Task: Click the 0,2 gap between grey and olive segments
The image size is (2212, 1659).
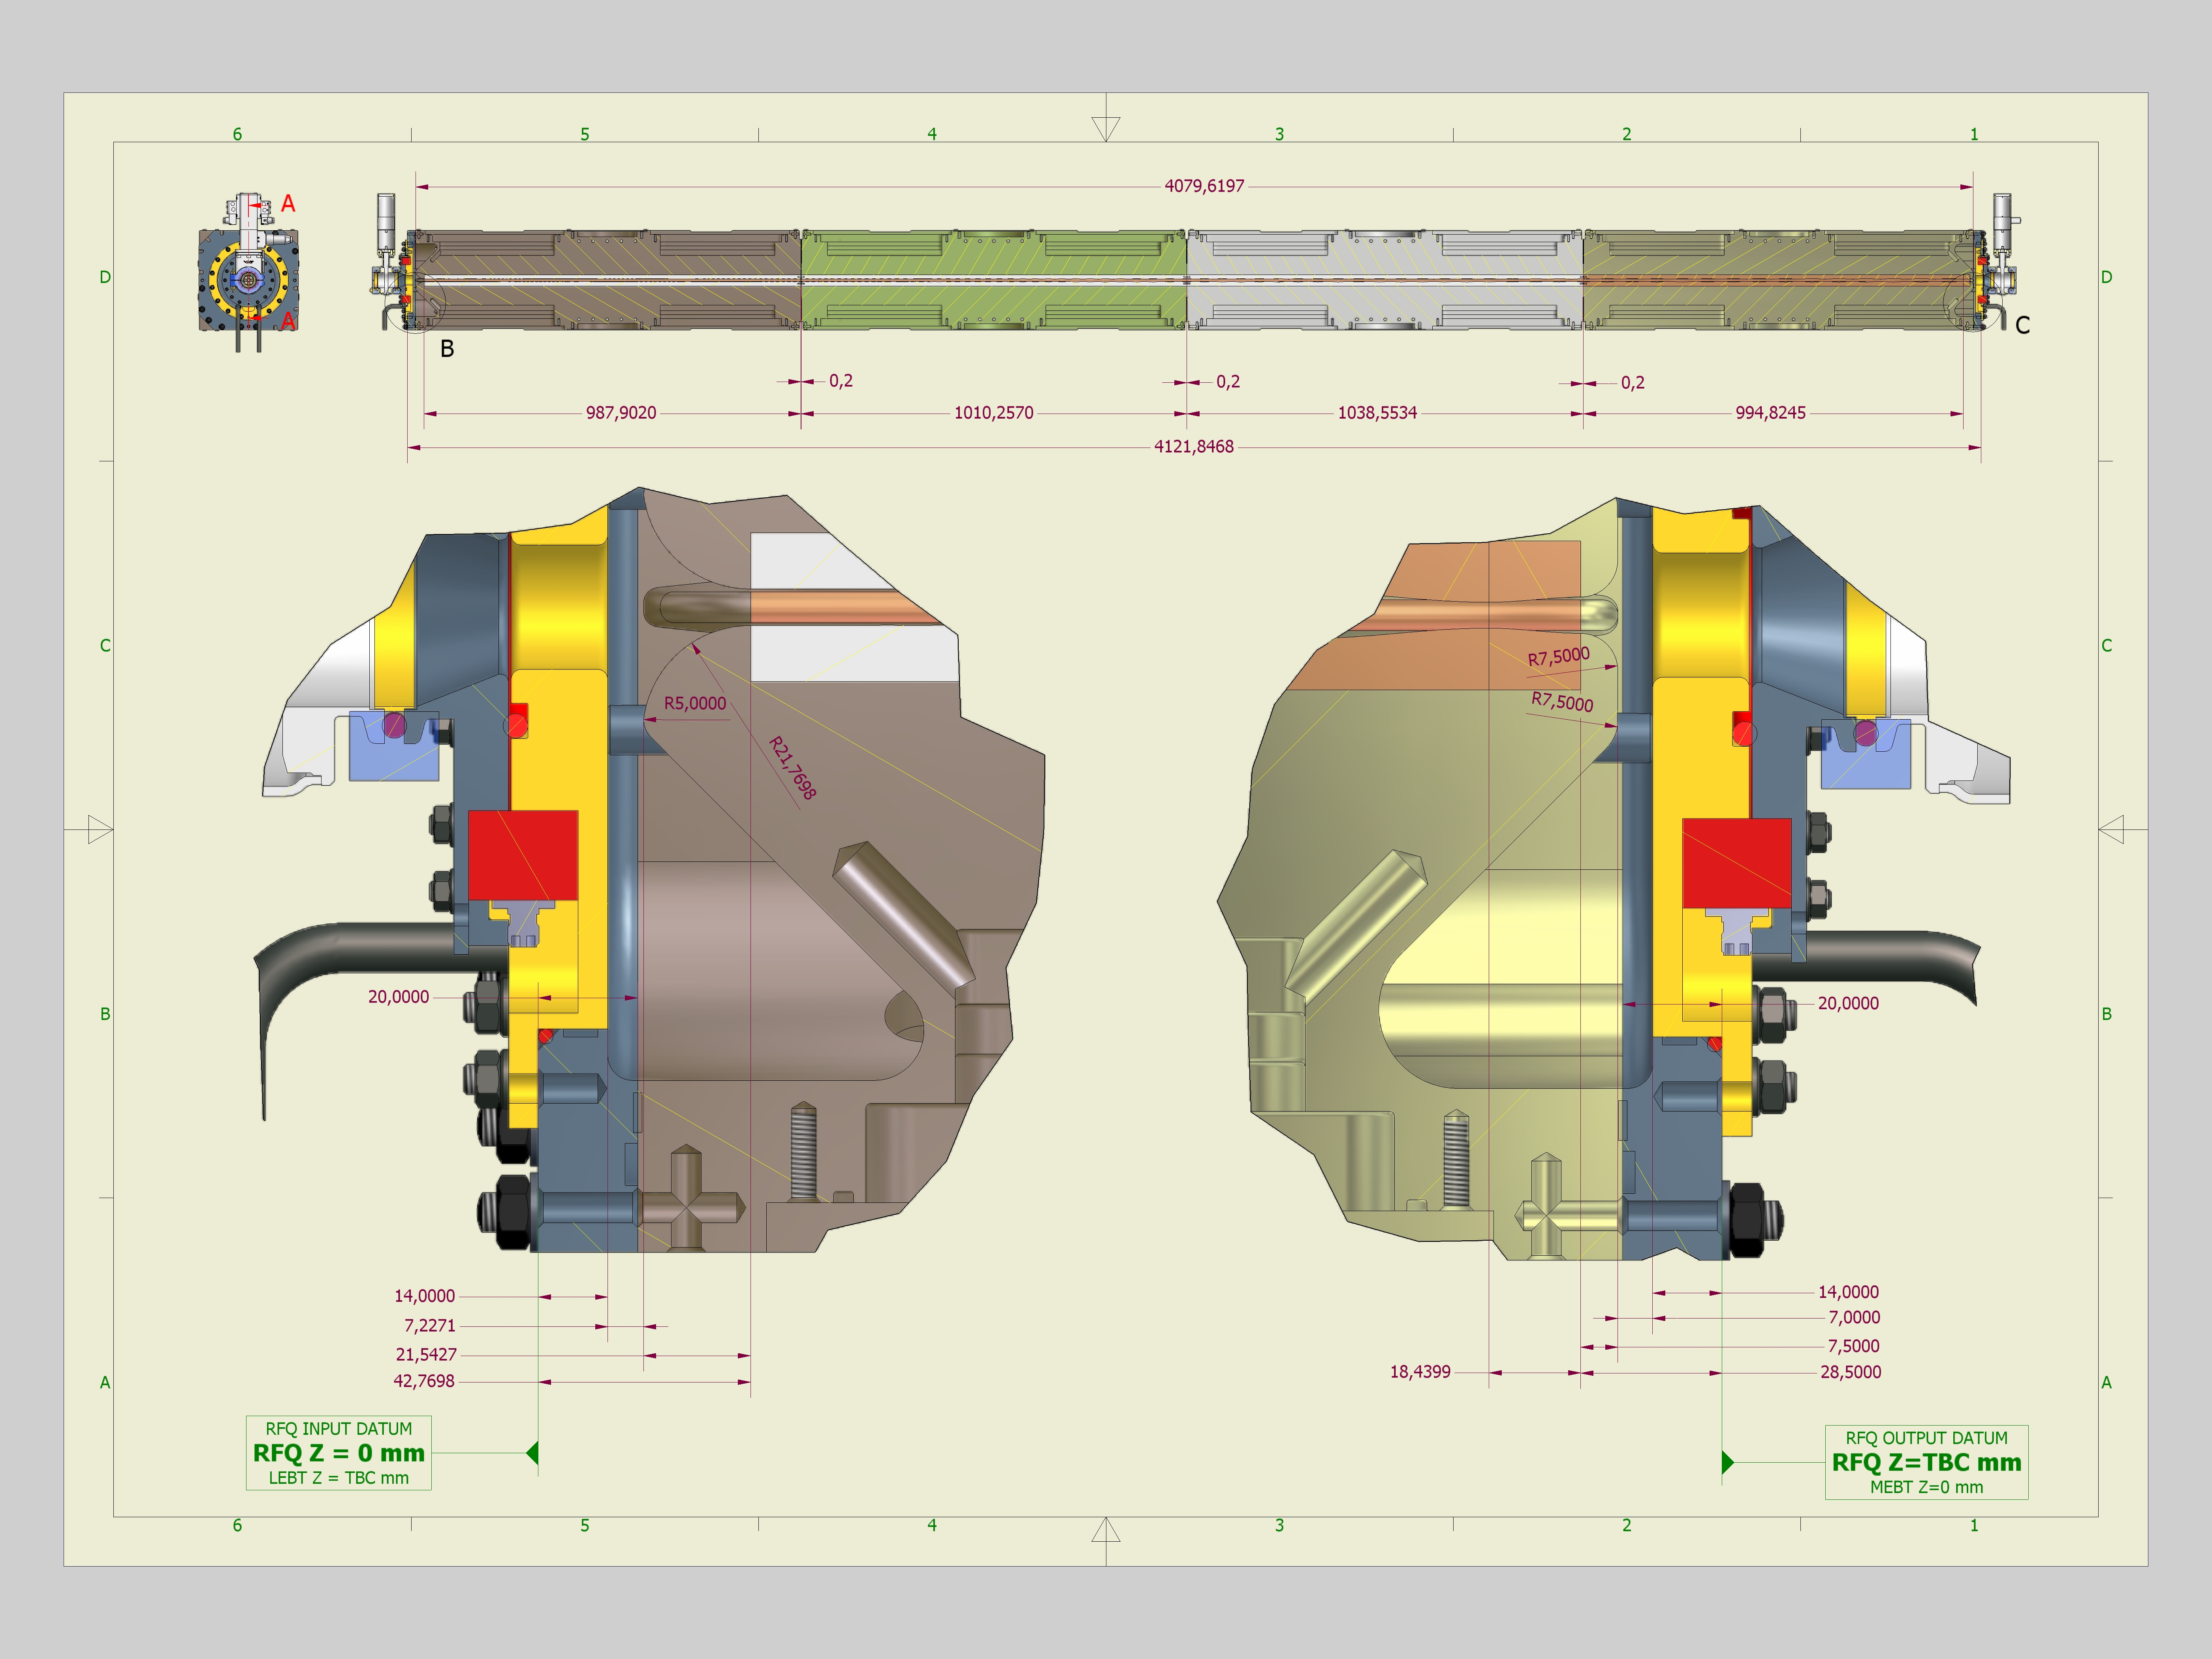Action: [x=1632, y=383]
